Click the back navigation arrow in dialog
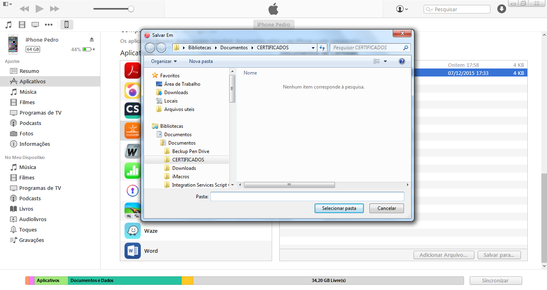The image size is (547, 290). click(150, 48)
